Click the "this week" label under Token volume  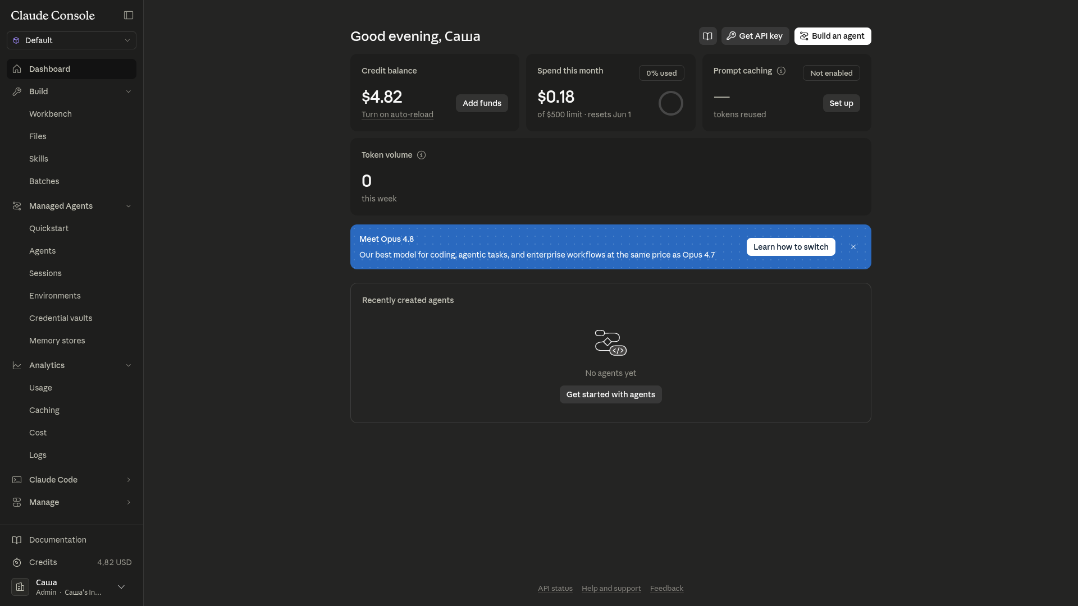click(x=379, y=199)
